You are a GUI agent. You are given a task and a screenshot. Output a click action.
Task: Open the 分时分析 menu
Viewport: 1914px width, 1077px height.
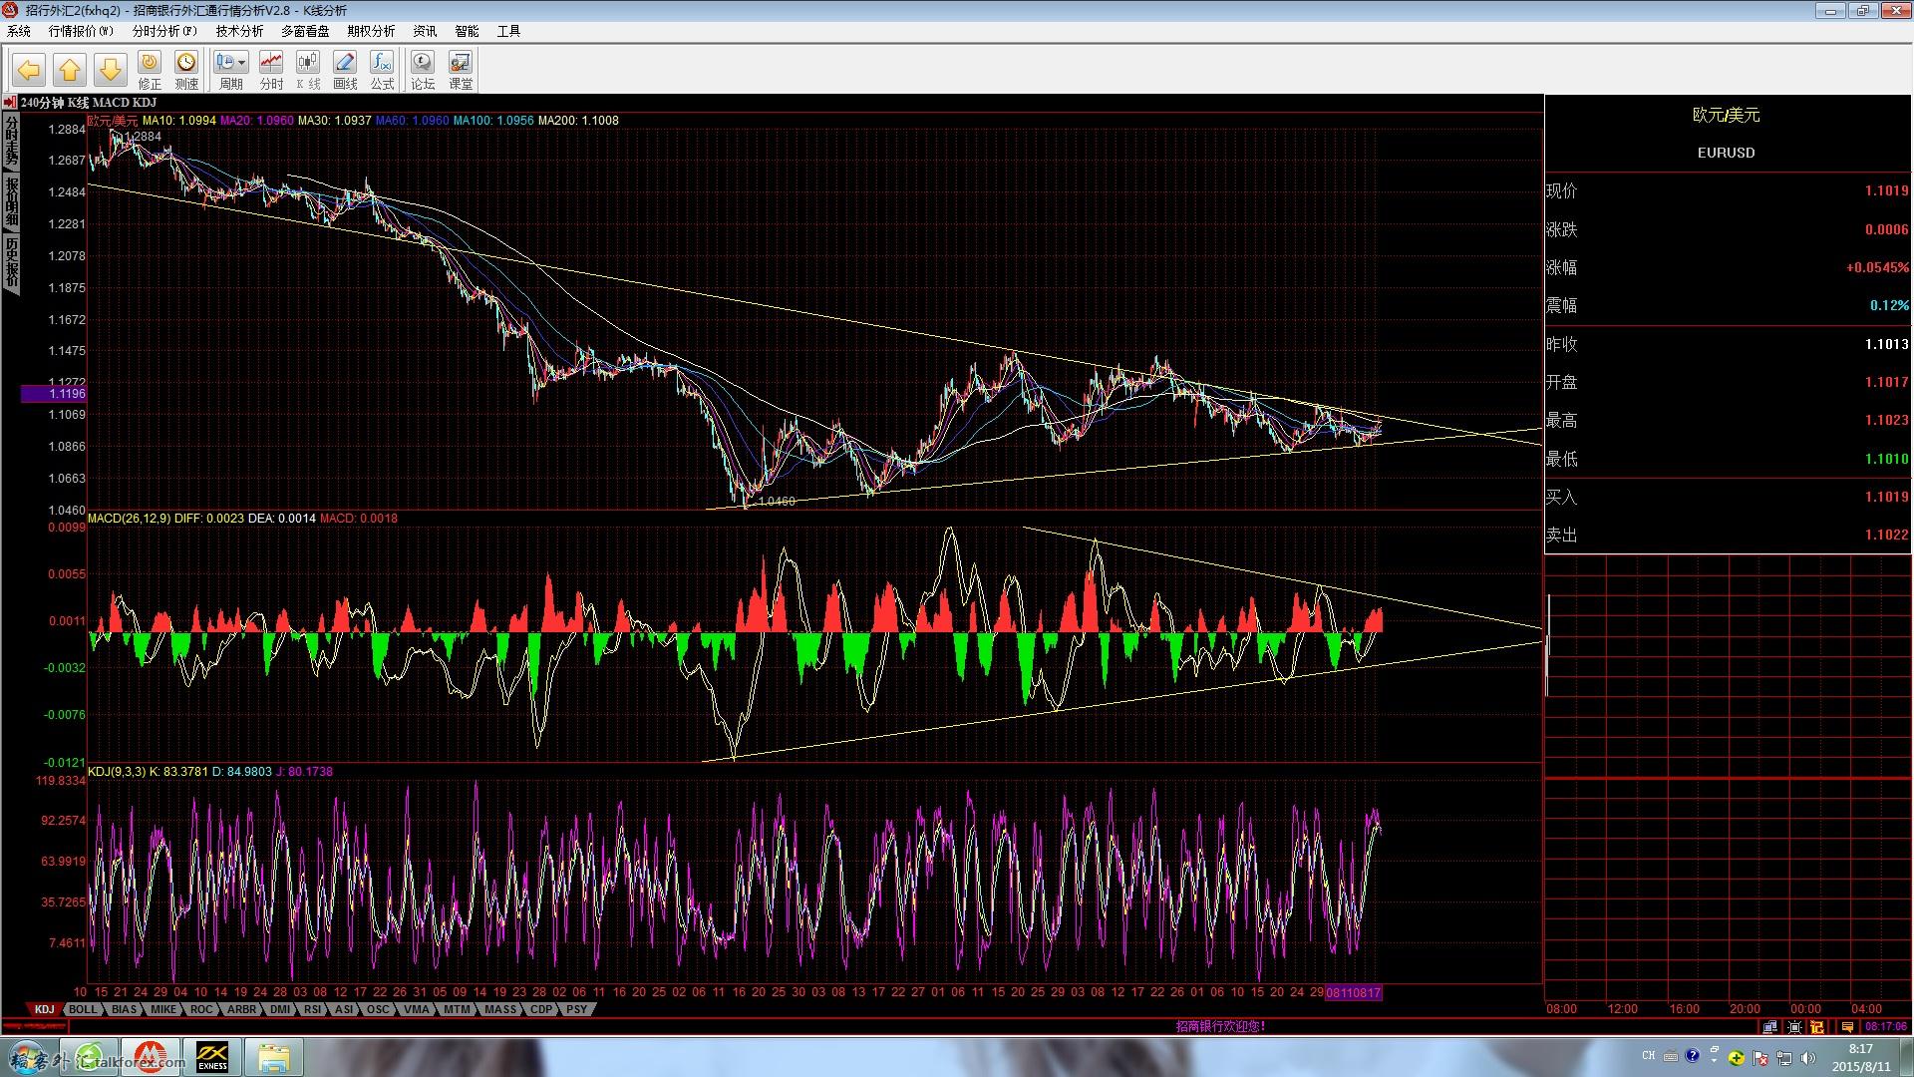164,31
